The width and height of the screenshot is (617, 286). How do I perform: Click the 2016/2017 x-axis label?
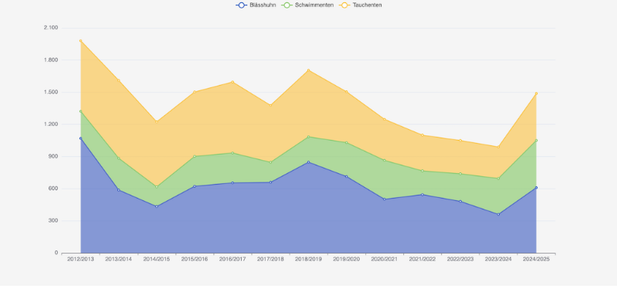tap(232, 259)
